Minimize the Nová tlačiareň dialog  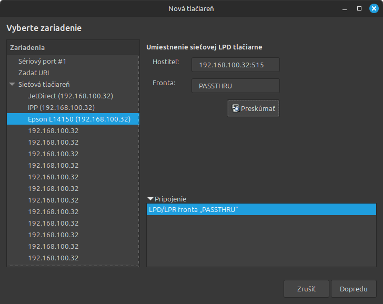pyautogui.click(x=345, y=8)
